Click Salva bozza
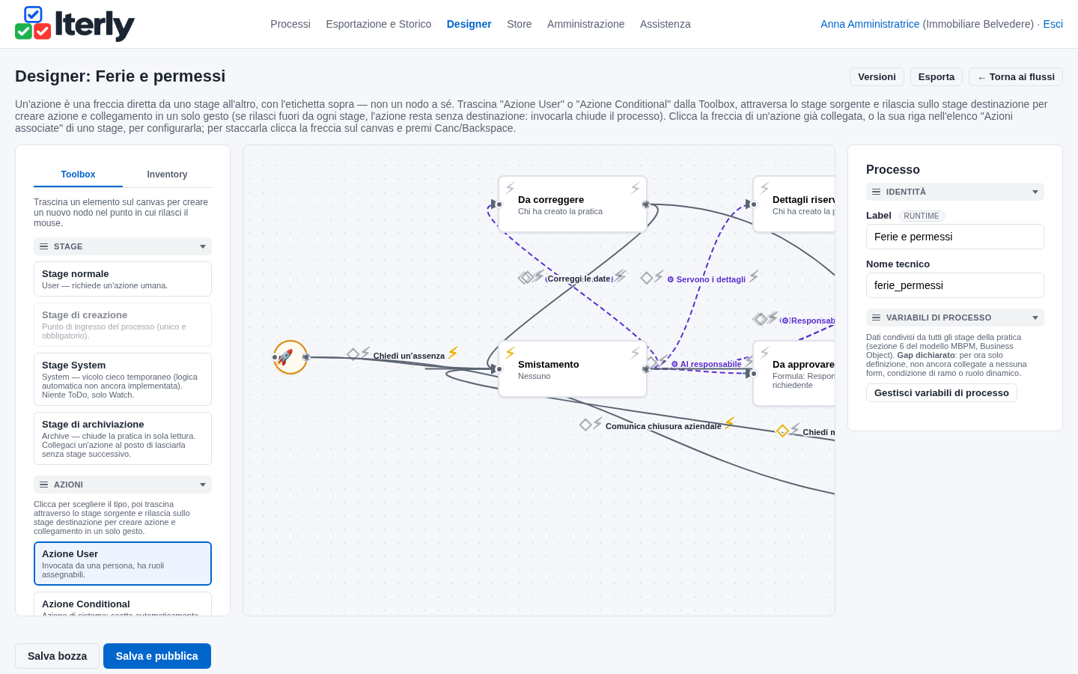 [x=57, y=656]
